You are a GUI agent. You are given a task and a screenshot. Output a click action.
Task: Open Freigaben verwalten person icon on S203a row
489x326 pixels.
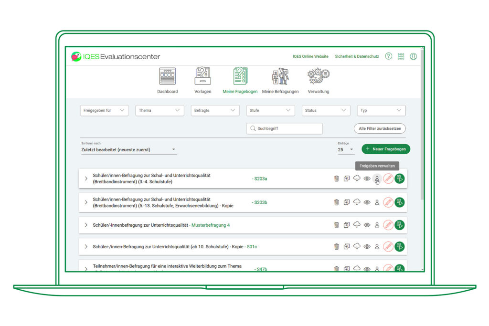pos(377,179)
